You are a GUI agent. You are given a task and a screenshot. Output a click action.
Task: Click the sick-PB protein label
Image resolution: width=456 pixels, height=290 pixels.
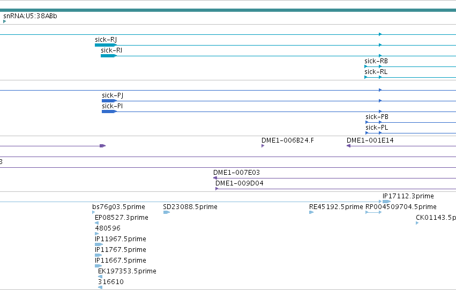click(377, 117)
